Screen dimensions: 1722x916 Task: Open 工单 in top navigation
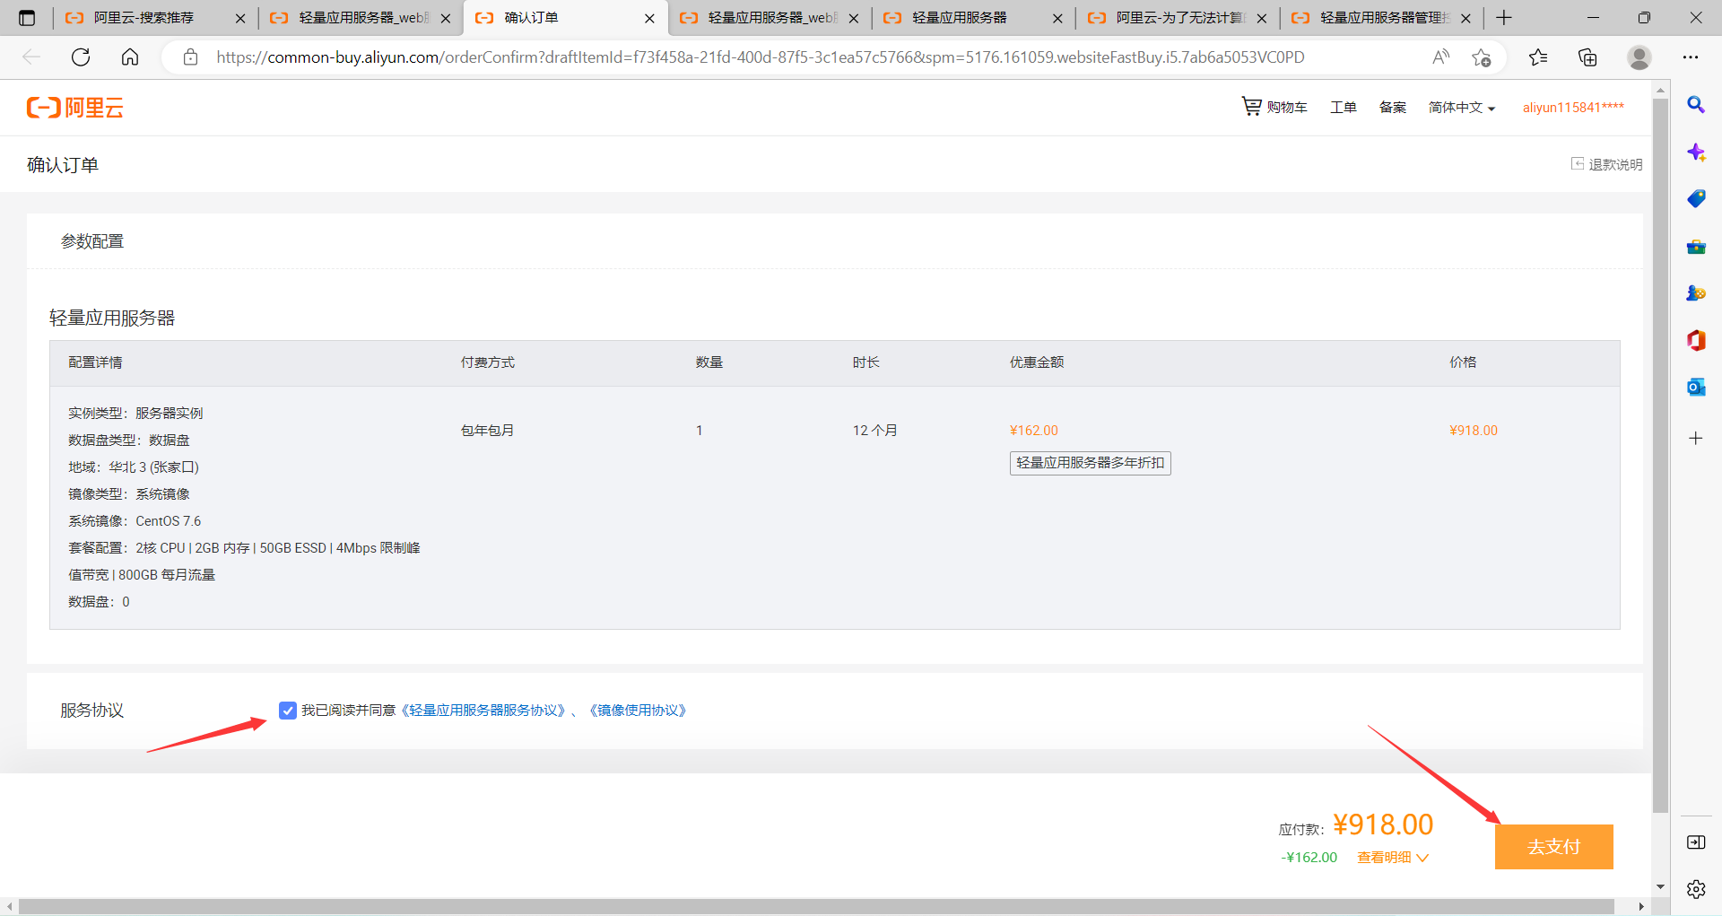click(1343, 108)
